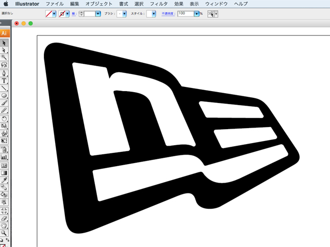Open the fill color dropdown
The image size is (330, 247).
point(55,14)
